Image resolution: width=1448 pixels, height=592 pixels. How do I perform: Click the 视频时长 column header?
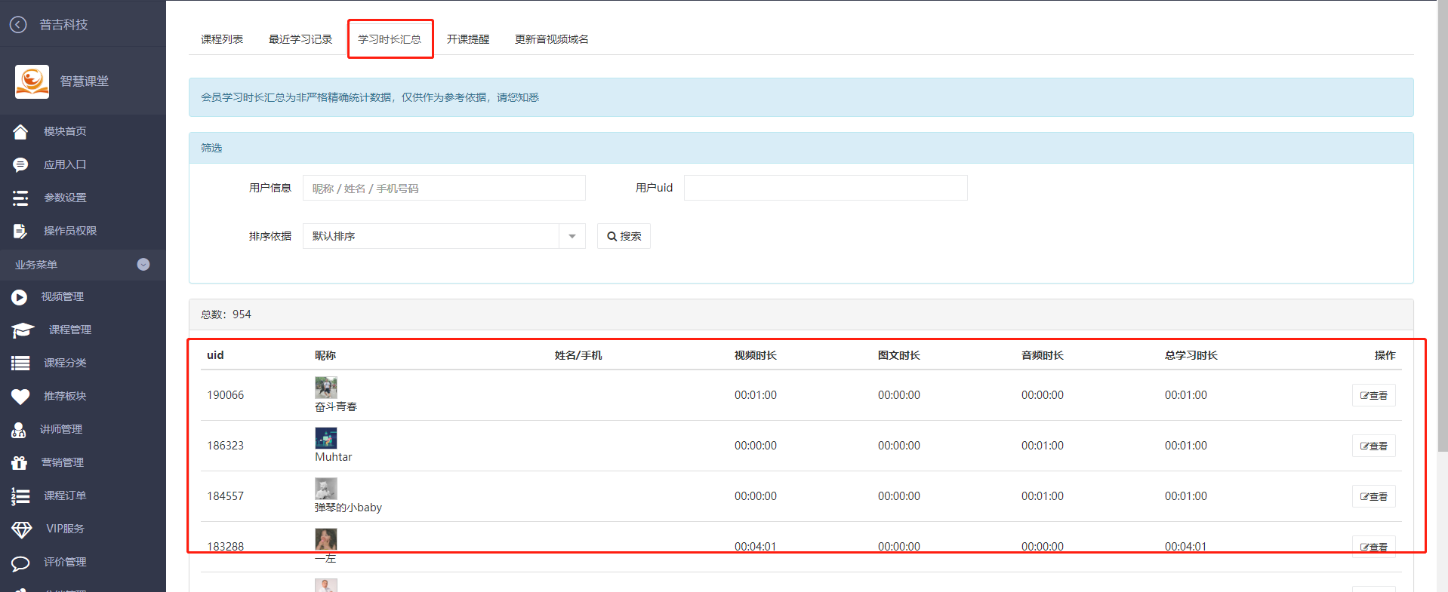pos(755,356)
